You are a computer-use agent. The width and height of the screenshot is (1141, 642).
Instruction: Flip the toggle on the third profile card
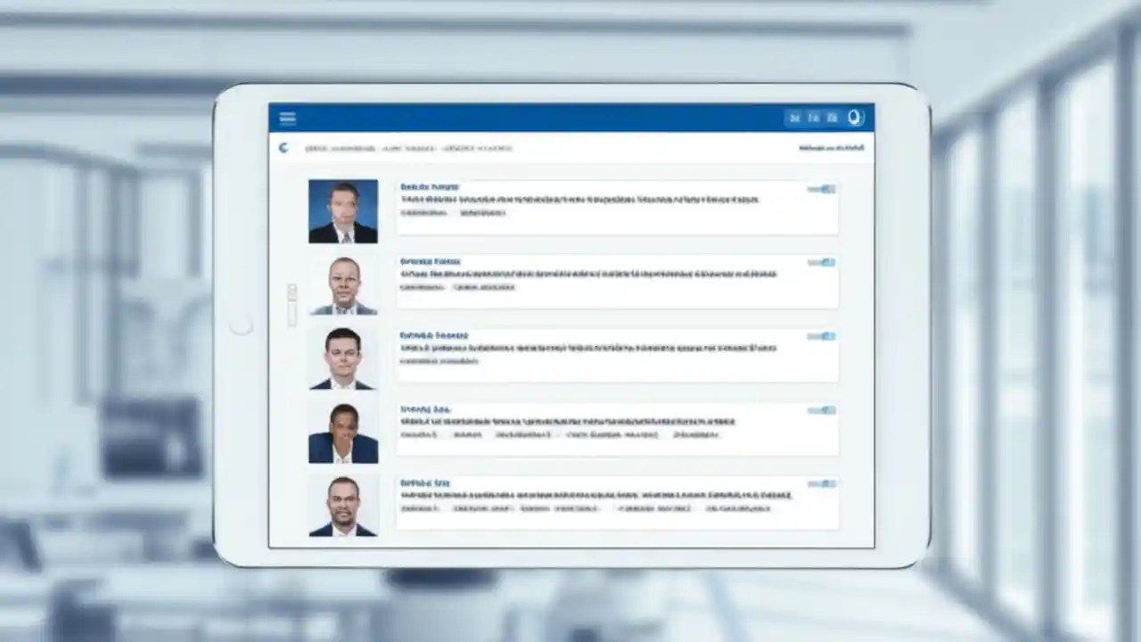pyautogui.click(x=820, y=336)
